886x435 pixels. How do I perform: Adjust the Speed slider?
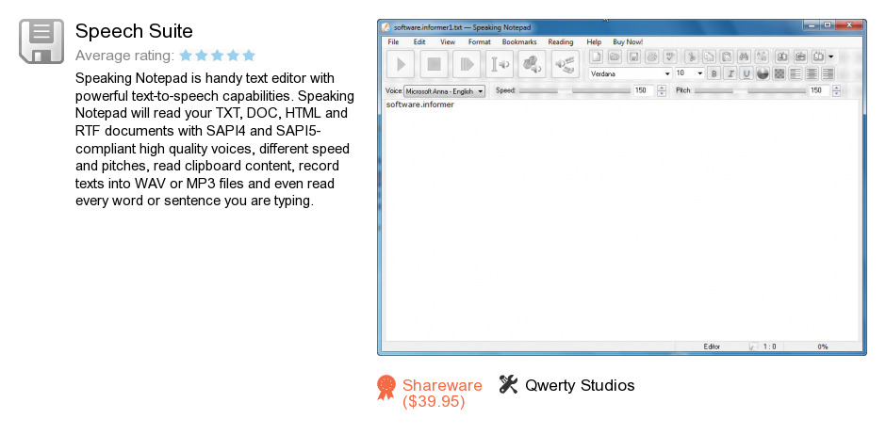[574, 90]
